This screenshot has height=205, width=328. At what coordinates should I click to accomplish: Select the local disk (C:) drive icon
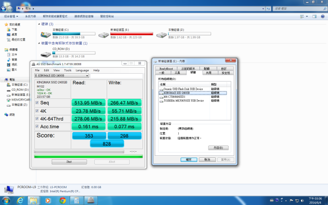point(46,34)
